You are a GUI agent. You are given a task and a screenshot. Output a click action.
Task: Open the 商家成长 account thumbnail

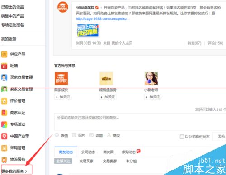pyautogui.click(x=61, y=78)
